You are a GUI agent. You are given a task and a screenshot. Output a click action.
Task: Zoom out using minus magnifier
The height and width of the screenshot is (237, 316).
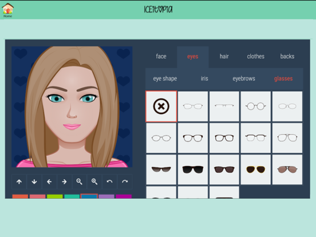tap(80, 182)
